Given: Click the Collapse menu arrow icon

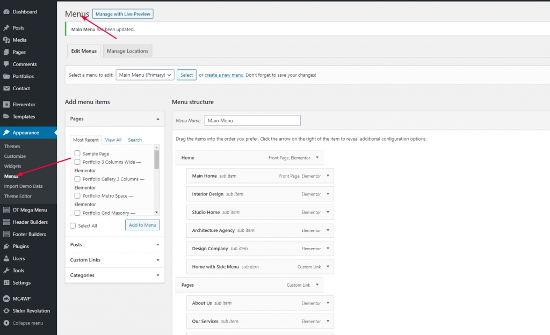Looking at the screenshot, I should click(x=6, y=323).
